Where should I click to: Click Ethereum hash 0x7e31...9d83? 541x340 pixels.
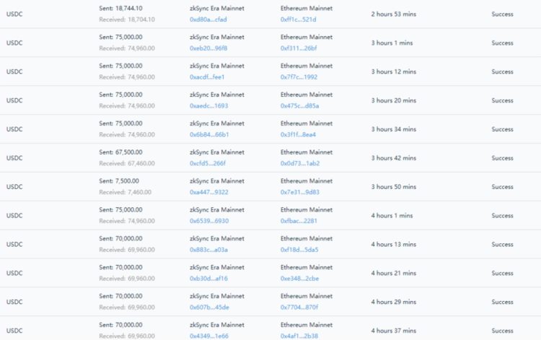pyautogui.click(x=299, y=193)
